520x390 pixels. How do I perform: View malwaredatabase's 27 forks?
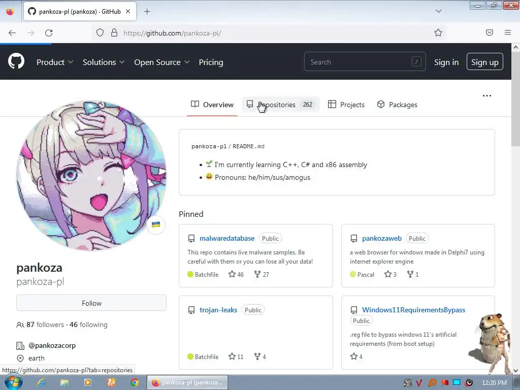coord(262,274)
